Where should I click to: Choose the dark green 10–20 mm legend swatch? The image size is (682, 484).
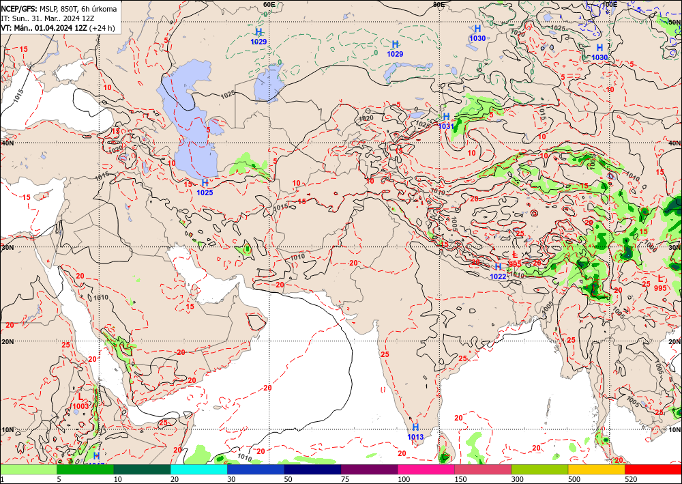coord(143,470)
